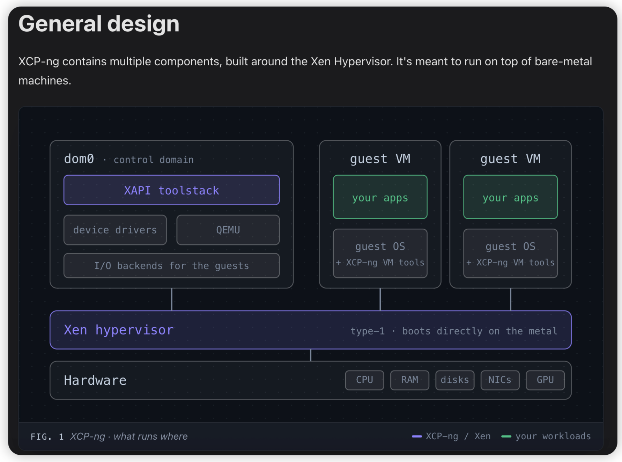Select the "XCP-ng / Xen" legend text
The height and width of the screenshot is (462, 622).
458,437
